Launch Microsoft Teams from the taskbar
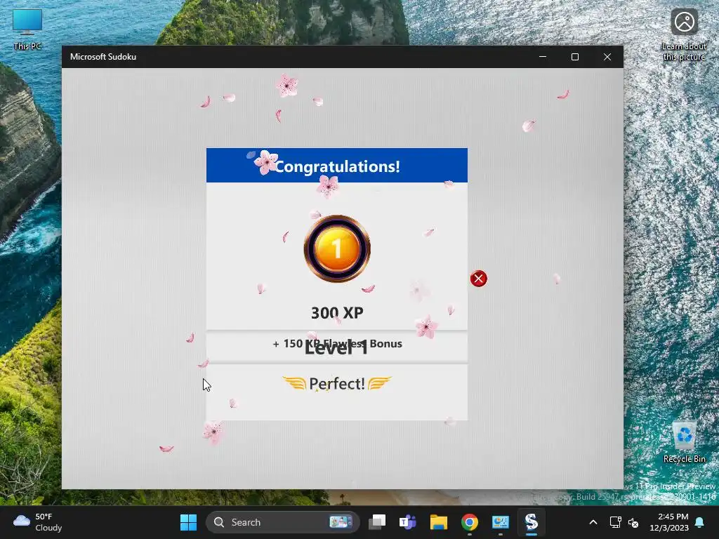This screenshot has height=539, width=719. pyautogui.click(x=407, y=522)
